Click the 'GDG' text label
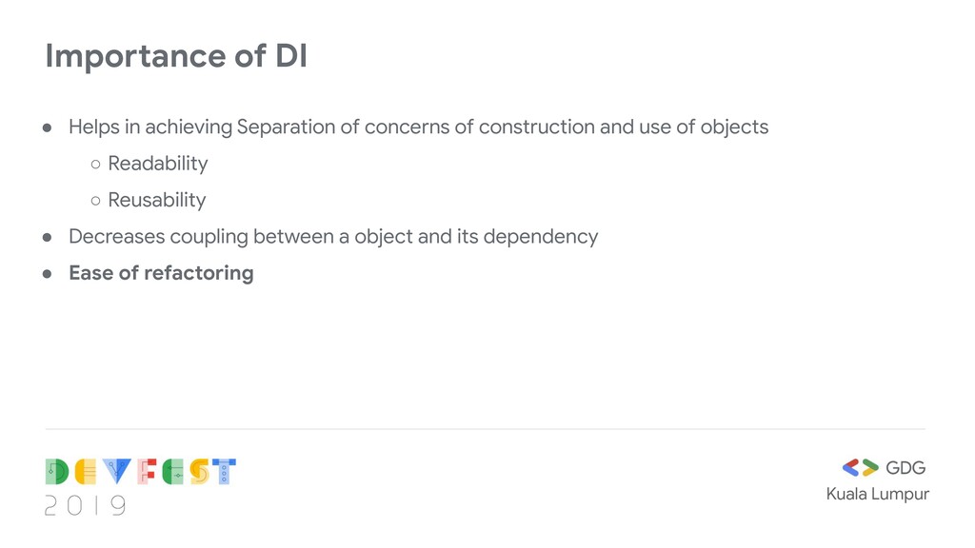 (905, 468)
